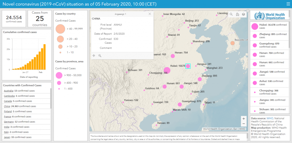This screenshot has height=143, width=292.
Task: Select the Zhejiang marker on map
Action: tap(200, 79)
